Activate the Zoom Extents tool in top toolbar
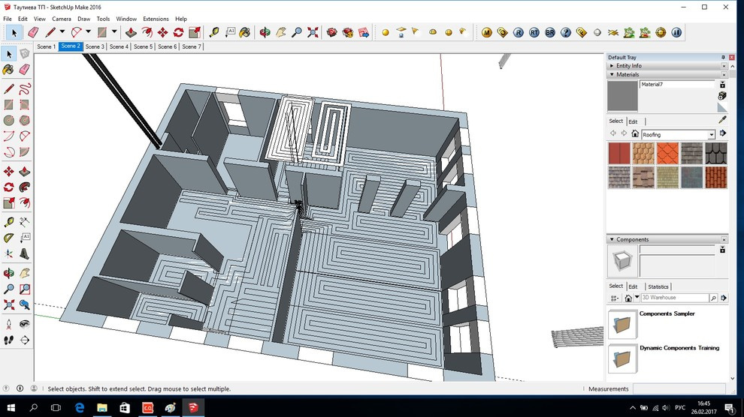 pyautogui.click(x=313, y=32)
